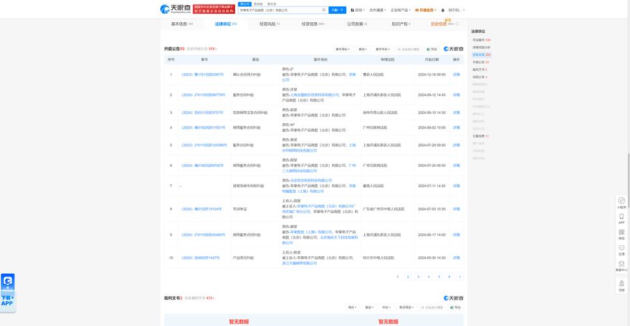
Task: Open 历史开庭公告 374 link
Action: pos(201,49)
